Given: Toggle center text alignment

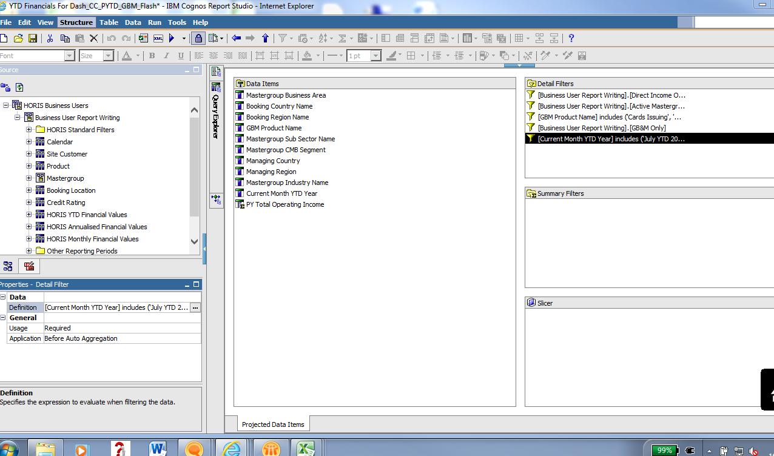Looking at the screenshot, I should pyautogui.click(x=214, y=56).
